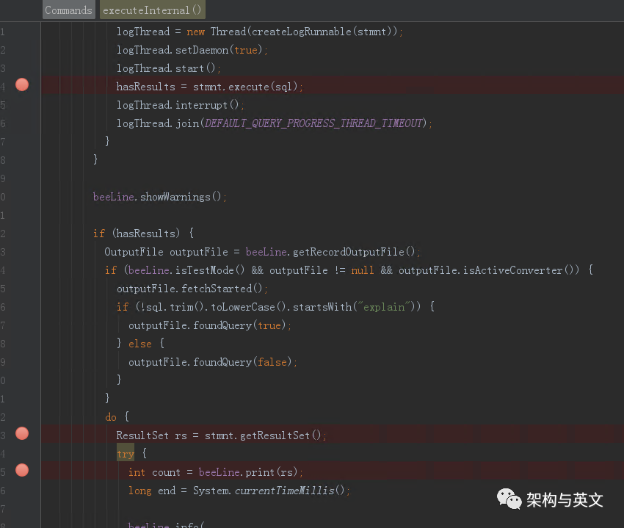Viewport: 624px width, 528px height.
Task: Click the null keyword in condition
Action: coord(362,270)
